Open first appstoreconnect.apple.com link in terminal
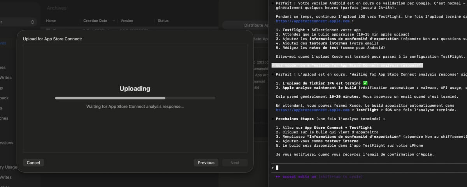The width and height of the screenshot is (467, 187). pyautogui.click(x=304, y=21)
